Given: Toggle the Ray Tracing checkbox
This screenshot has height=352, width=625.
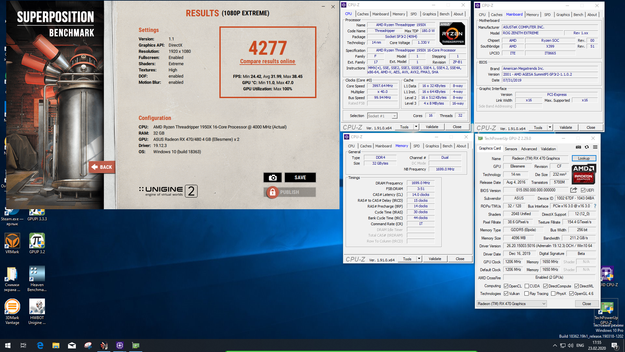Looking at the screenshot, I should (527, 294).
